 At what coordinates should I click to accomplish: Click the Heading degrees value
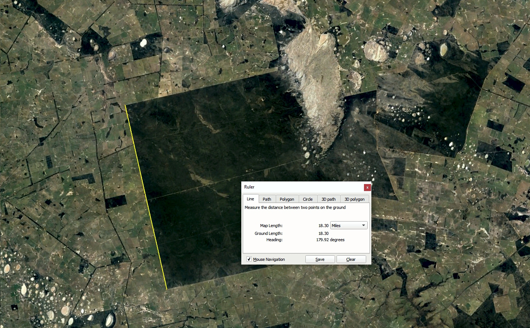330,240
